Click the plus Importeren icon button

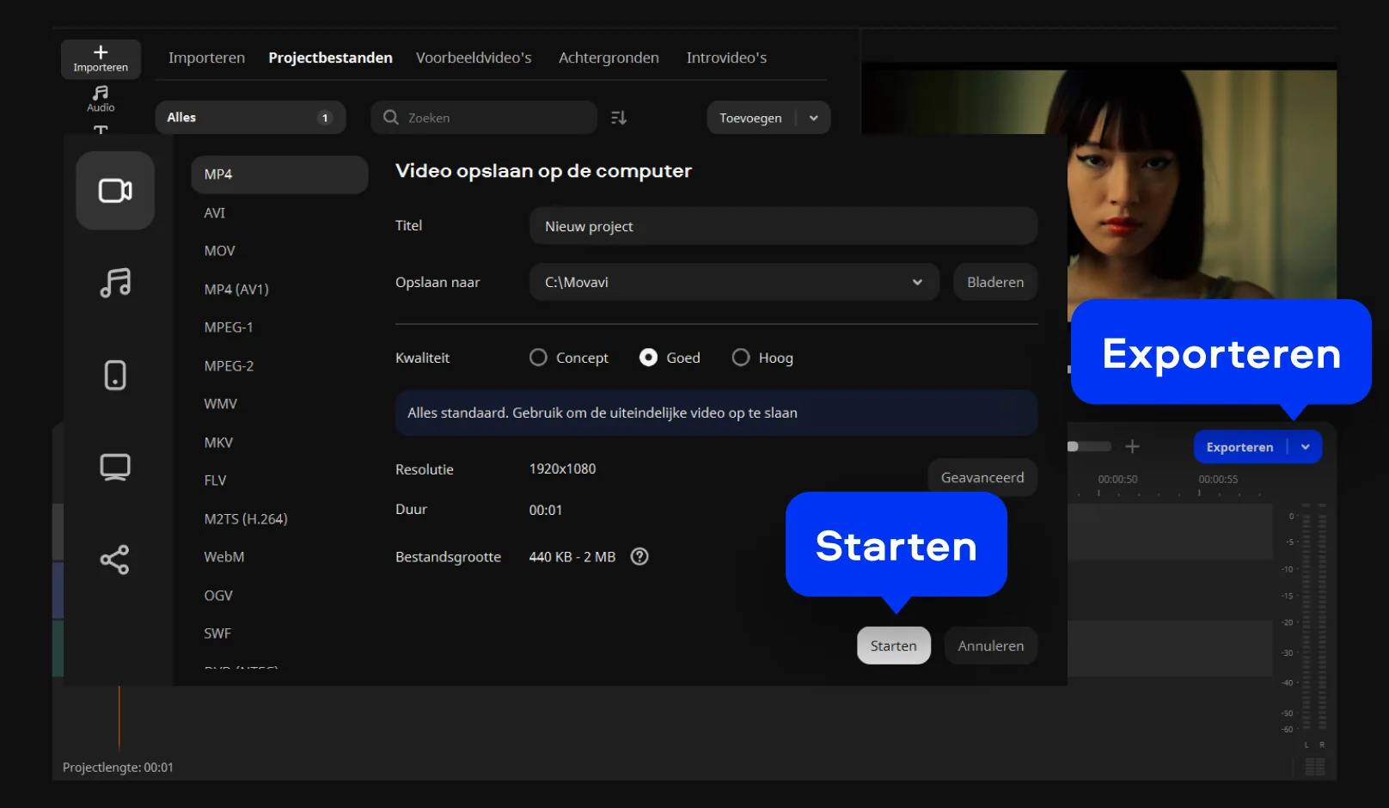(101, 58)
